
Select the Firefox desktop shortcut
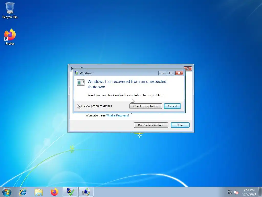point(10,37)
